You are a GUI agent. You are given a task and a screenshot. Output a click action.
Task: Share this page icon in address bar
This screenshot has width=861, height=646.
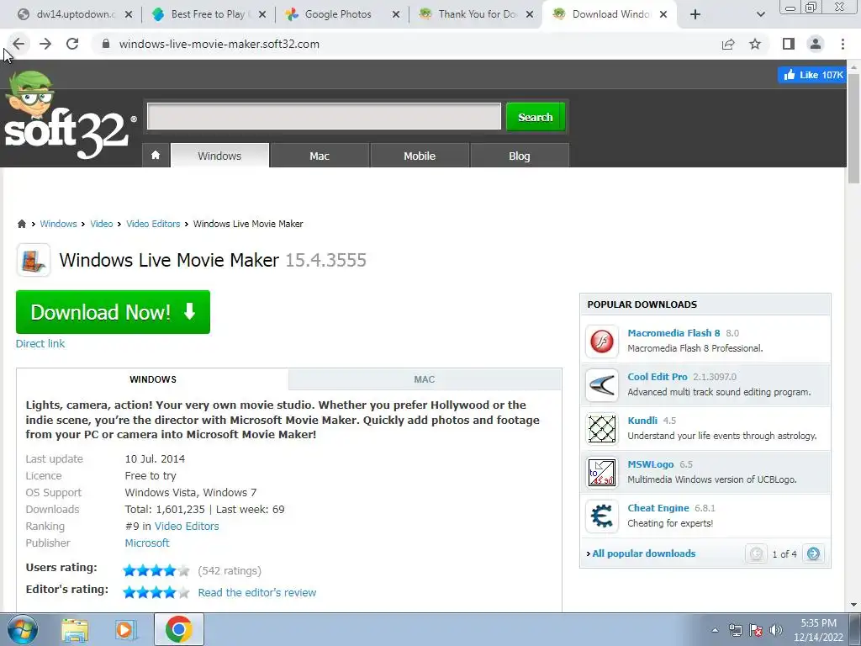coord(728,44)
